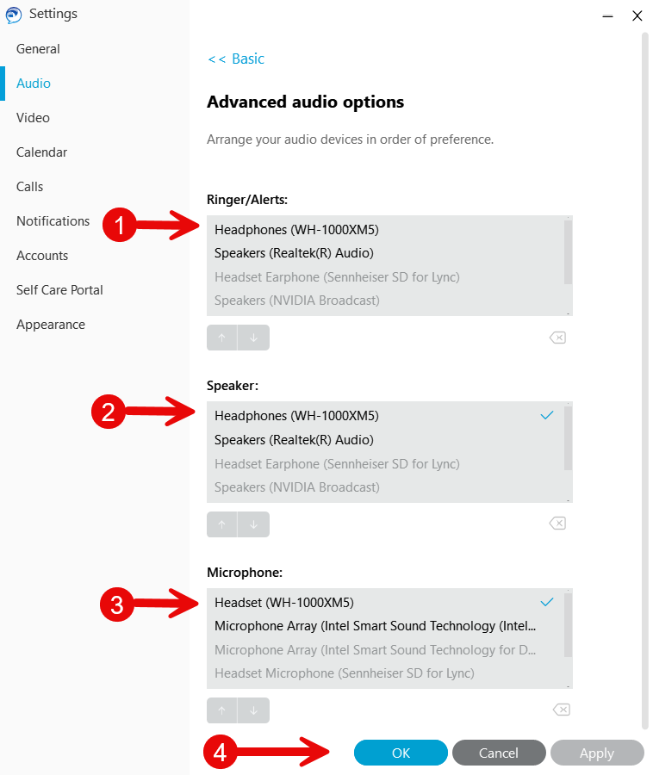This screenshot has height=775, width=653.
Task: Click the Speaker section move up arrow
Action: [x=222, y=524]
